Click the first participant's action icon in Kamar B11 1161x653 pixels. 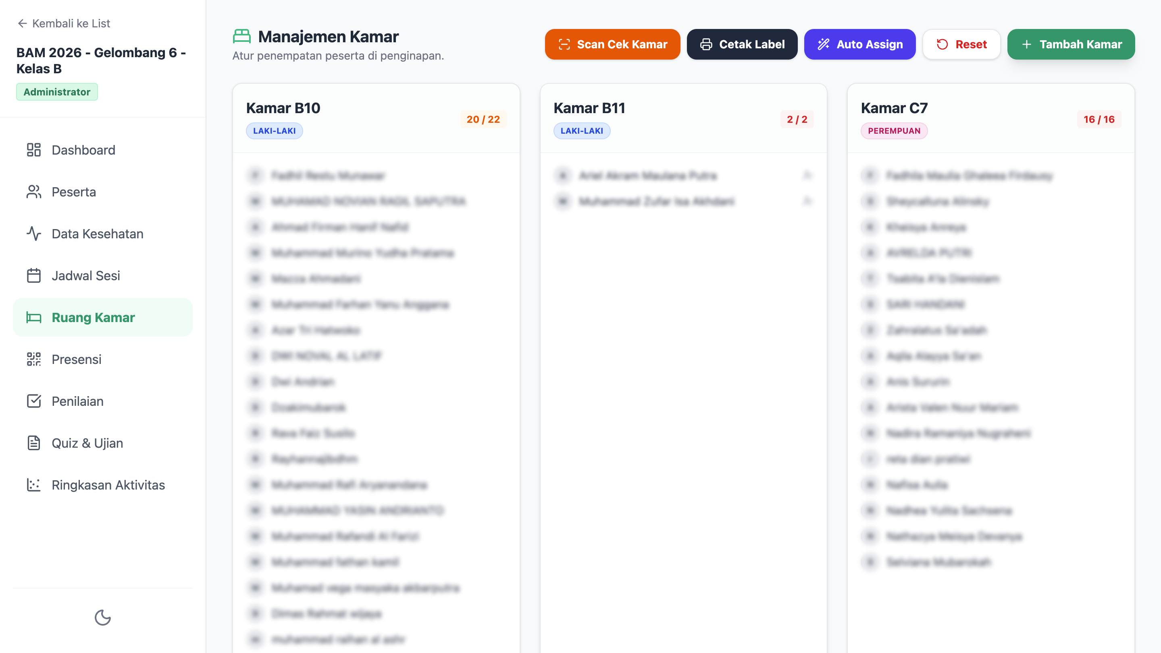click(807, 175)
